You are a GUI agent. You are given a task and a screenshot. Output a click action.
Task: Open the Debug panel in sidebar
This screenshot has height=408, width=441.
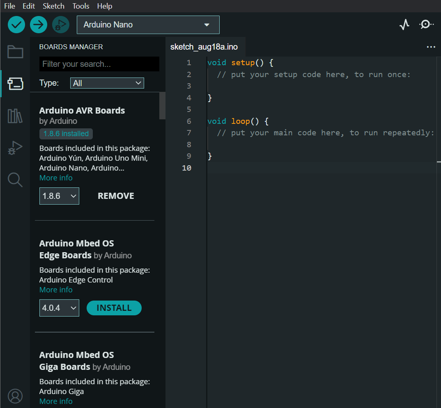pos(15,148)
